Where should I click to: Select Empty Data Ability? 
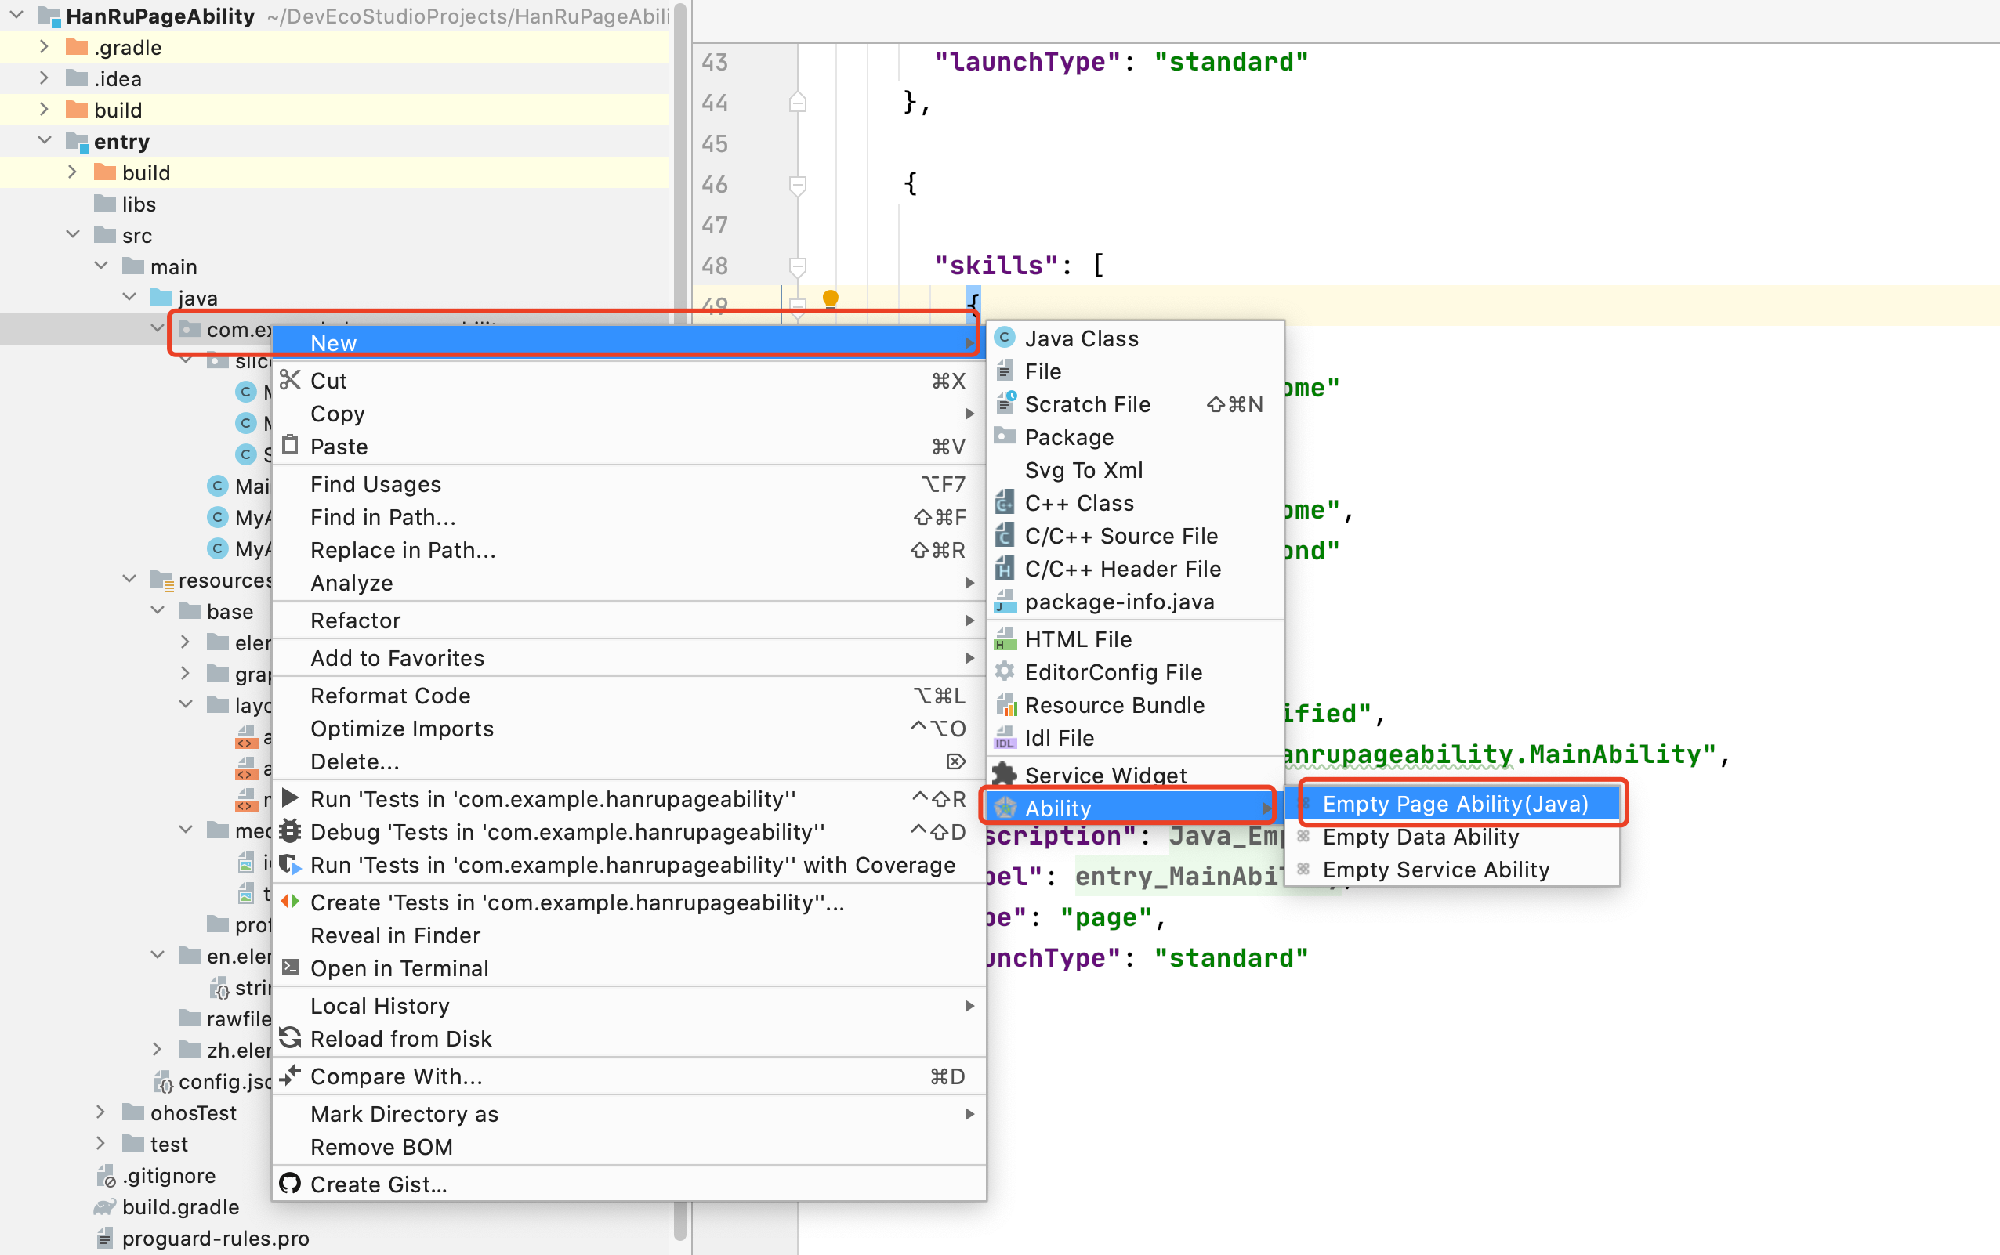pos(1452,837)
